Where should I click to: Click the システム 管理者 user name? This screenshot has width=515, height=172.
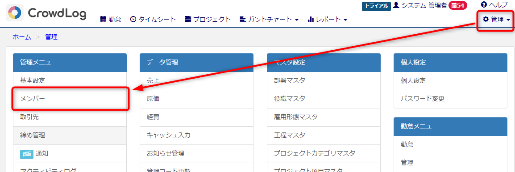[420, 6]
